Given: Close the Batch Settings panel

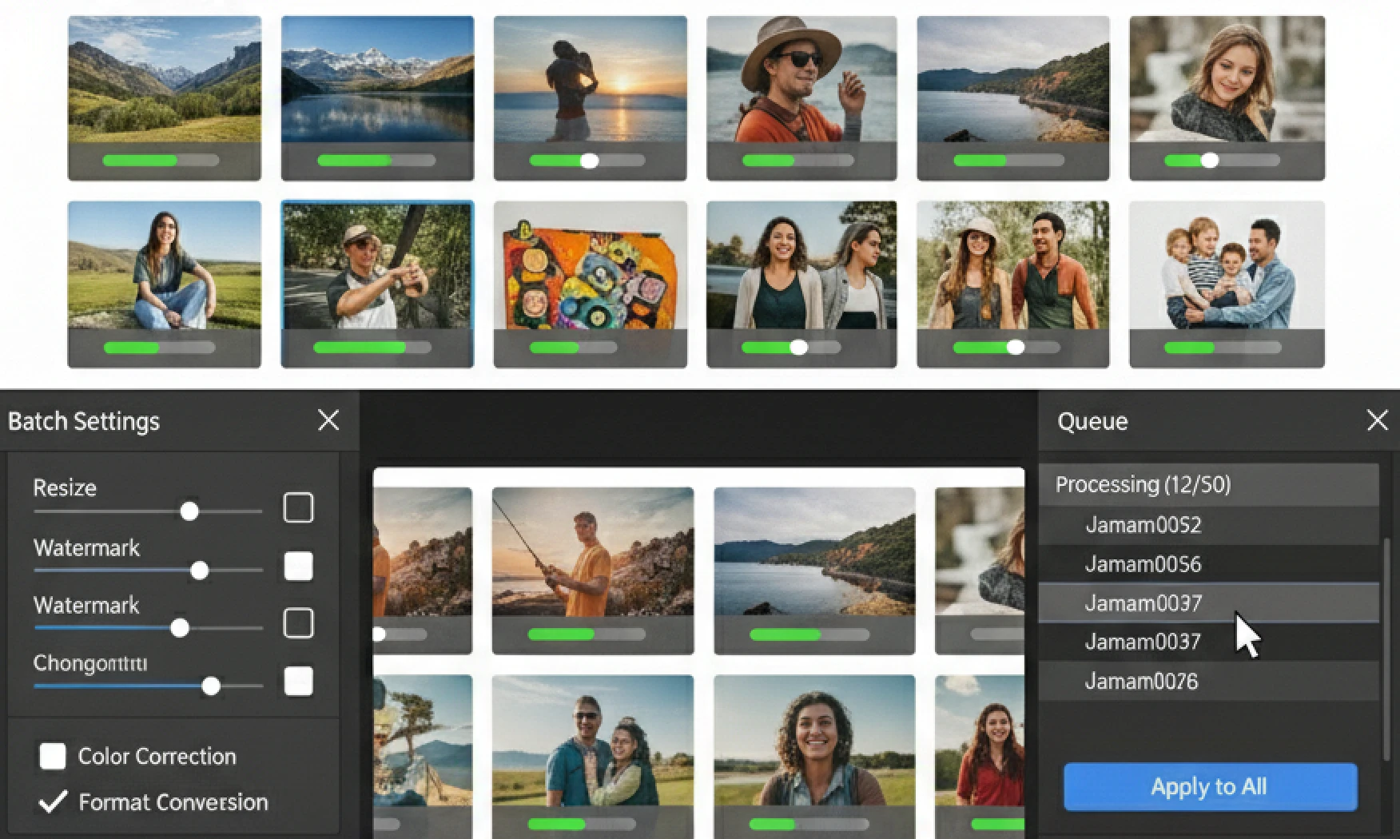Looking at the screenshot, I should [328, 420].
